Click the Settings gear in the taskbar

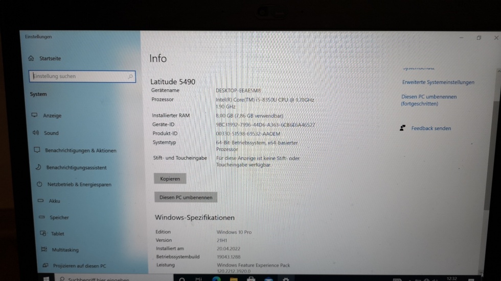pyautogui.click(x=286, y=279)
